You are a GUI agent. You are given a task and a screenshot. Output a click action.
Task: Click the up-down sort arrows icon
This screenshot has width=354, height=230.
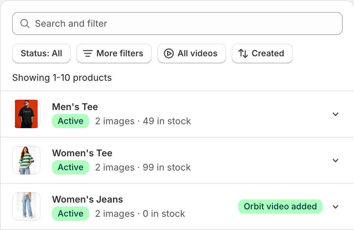(x=243, y=54)
